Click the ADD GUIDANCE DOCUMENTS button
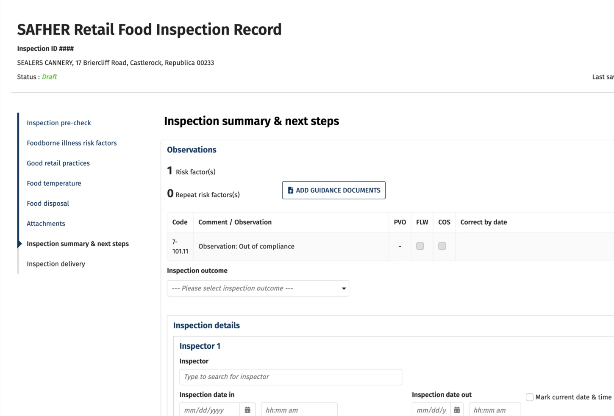Image resolution: width=614 pixels, height=416 pixels. [333, 190]
